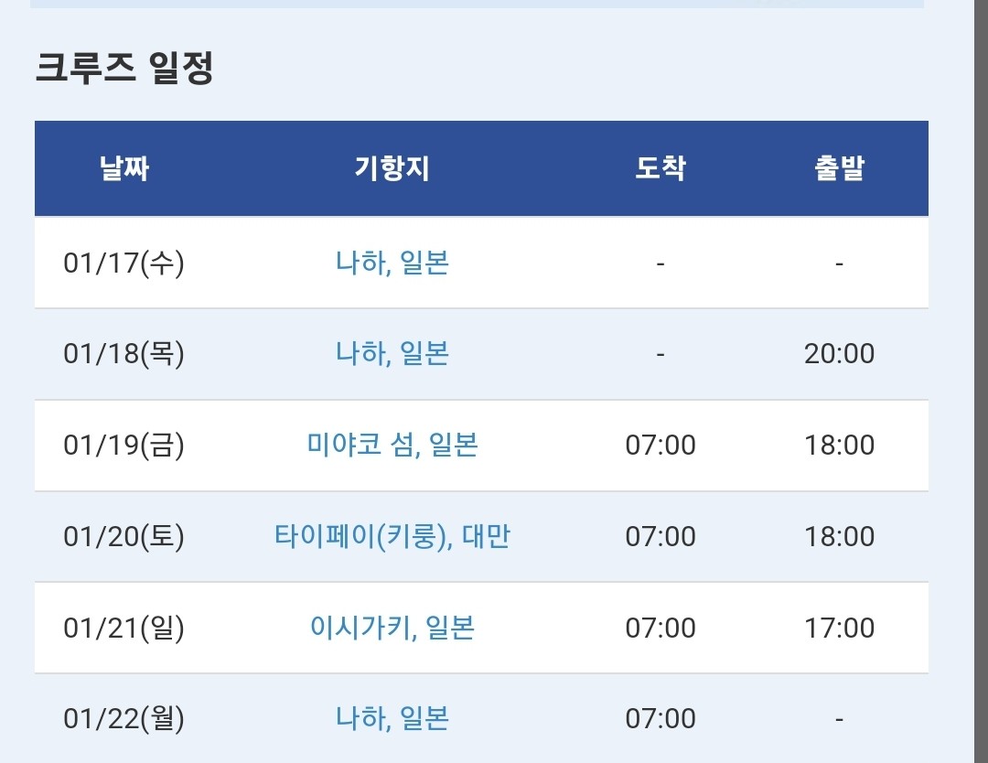The width and height of the screenshot is (988, 763).
Task: Click the 도착 column header
Action: (x=660, y=168)
